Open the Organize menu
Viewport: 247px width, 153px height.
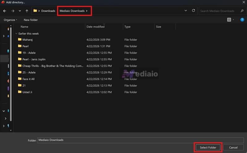pos(10,20)
